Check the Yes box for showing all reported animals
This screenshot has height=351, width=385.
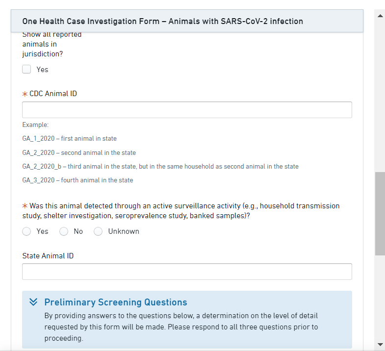[27, 70]
